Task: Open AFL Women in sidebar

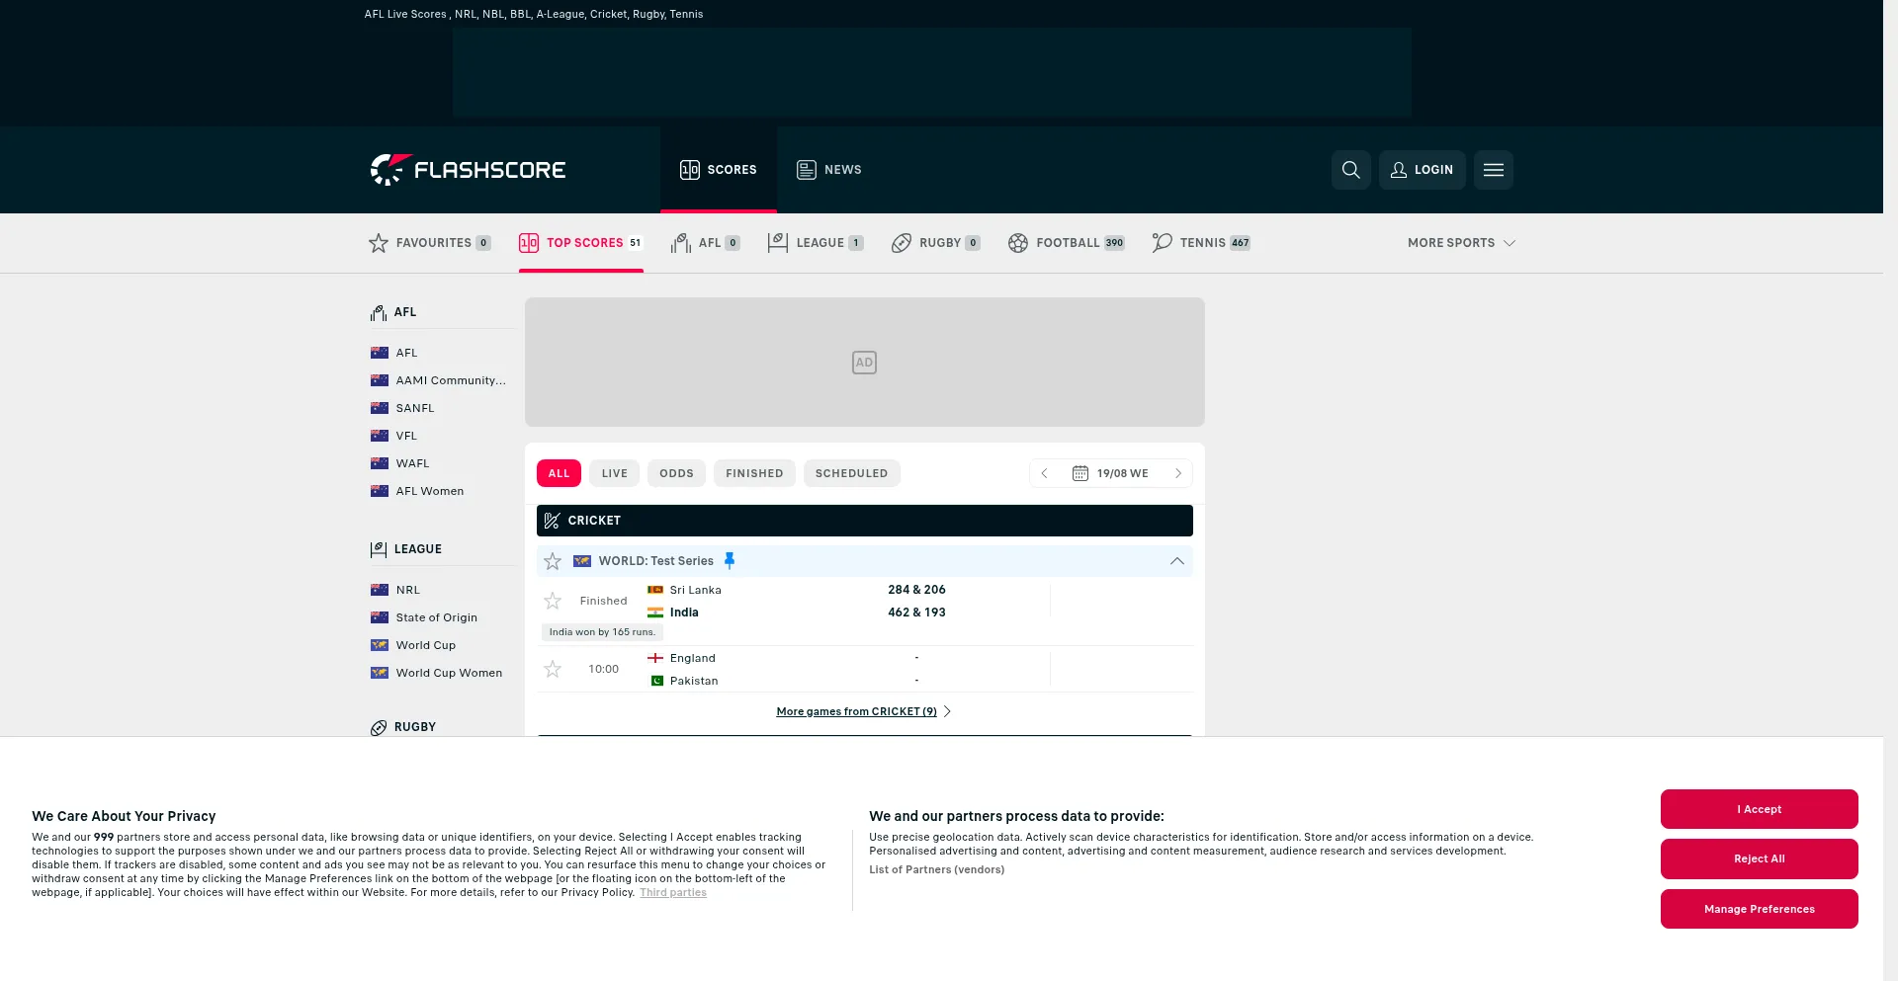Action: tap(429, 491)
